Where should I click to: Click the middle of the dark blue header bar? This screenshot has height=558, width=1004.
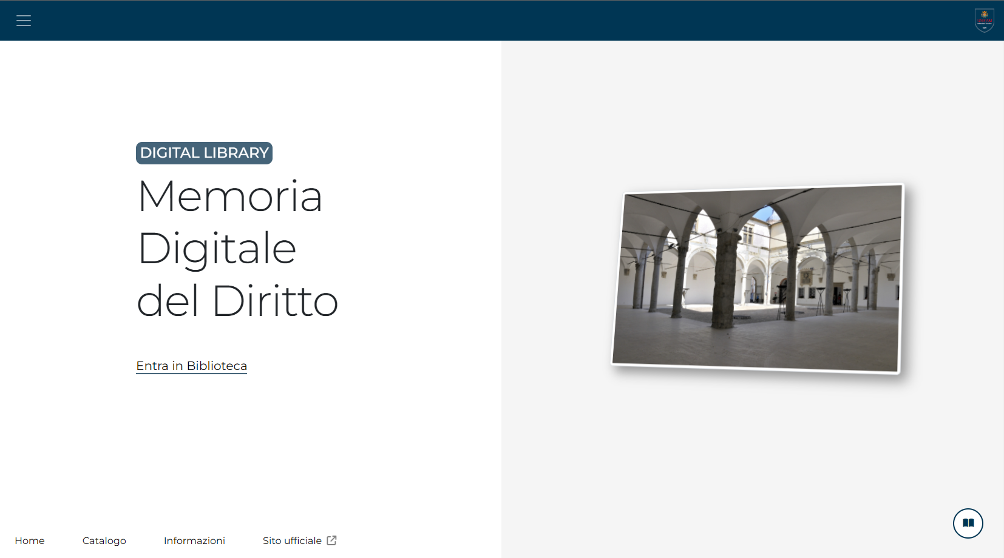(x=502, y=21)
